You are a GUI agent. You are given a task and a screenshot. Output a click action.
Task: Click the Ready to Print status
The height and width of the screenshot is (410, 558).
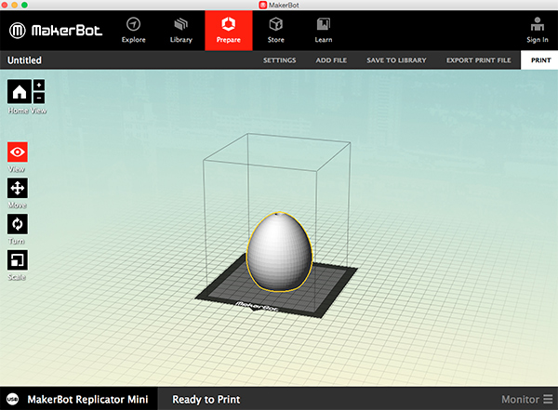coord(206,400)
